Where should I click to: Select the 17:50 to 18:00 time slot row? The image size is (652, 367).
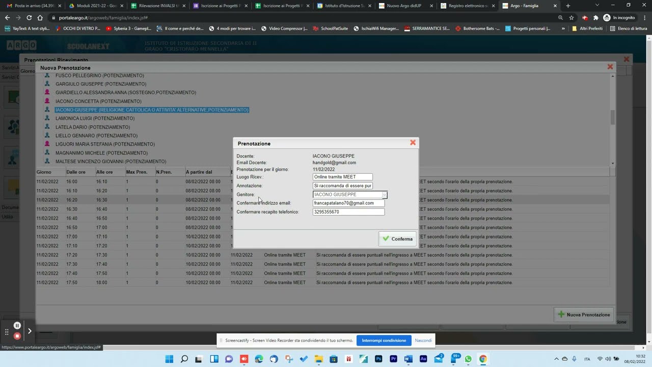point(323,282)
